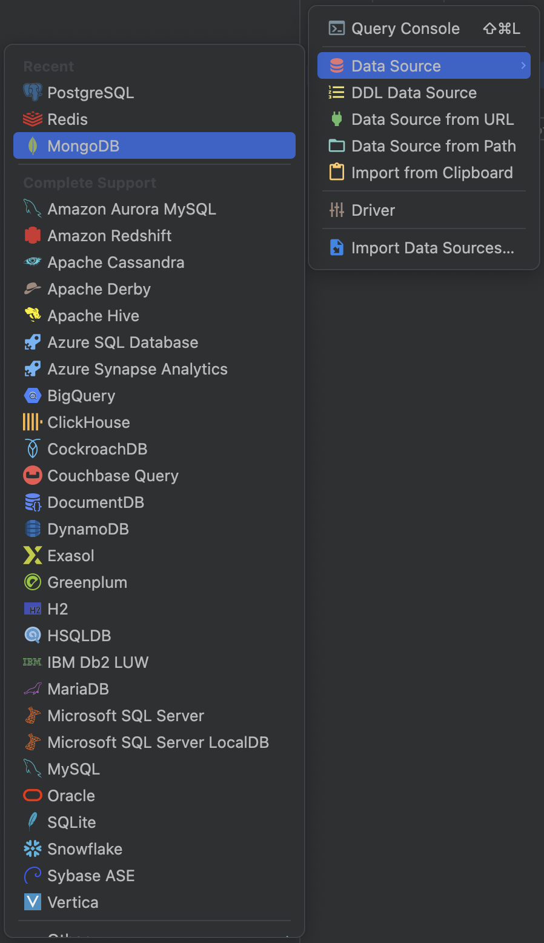Click the Oracle red oval icon
Viewport: 544px width, 943px height.
point(33,796)
